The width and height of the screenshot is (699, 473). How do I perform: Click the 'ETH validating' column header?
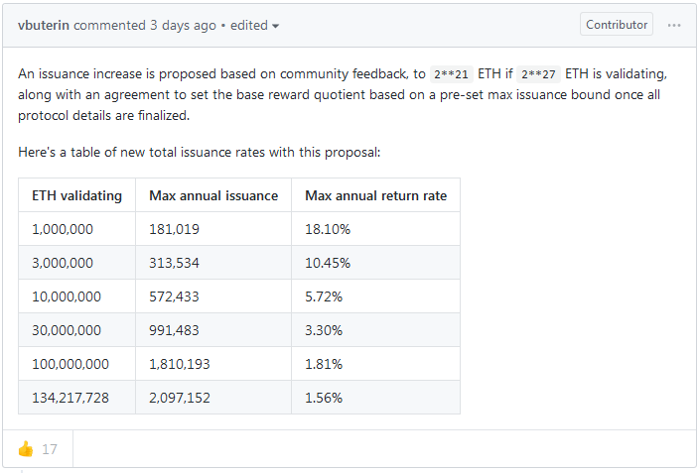(x=76, y=195)
